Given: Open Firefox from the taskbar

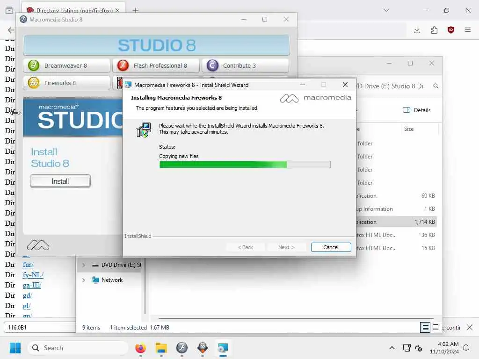Looking at the screenshot, I should click(140, 348).
